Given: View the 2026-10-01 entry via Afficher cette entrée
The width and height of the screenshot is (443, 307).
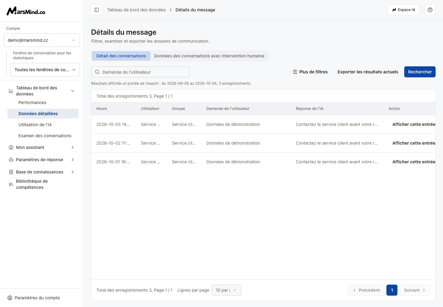Looking at the screenshot, I should tap(414, 162).
